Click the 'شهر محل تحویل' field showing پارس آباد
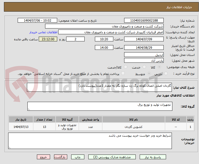The image size is (199, 164). tap(144, 60)
